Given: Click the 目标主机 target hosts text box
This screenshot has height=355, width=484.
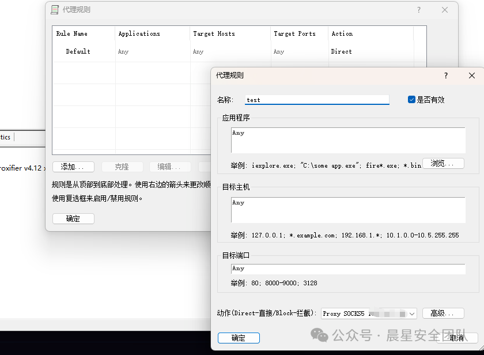Looking at the screenshot, I should (x=348, y=210).
